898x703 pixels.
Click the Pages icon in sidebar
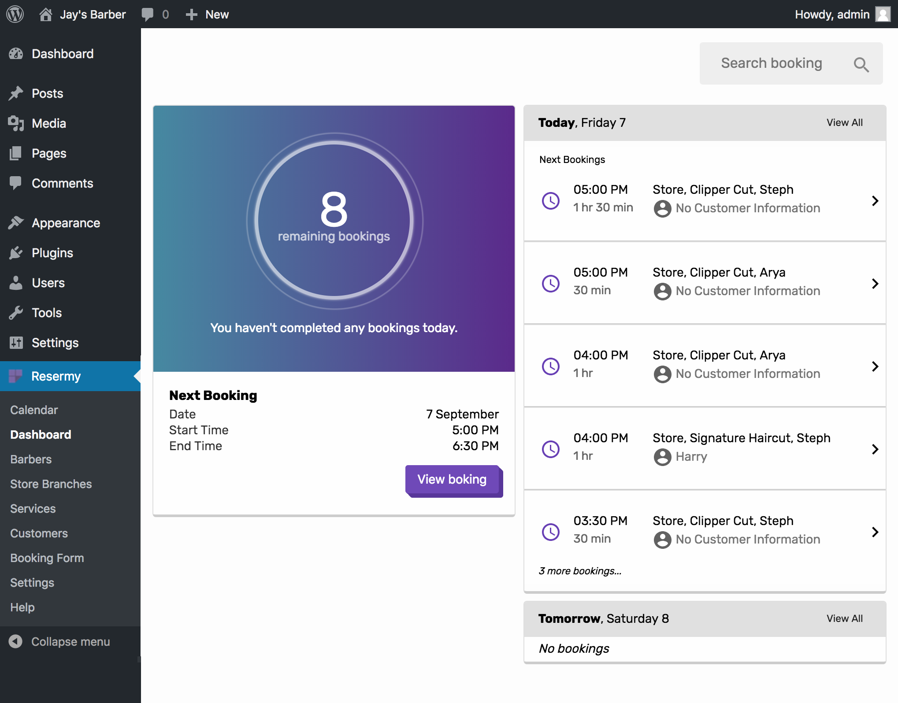point(16,153)
